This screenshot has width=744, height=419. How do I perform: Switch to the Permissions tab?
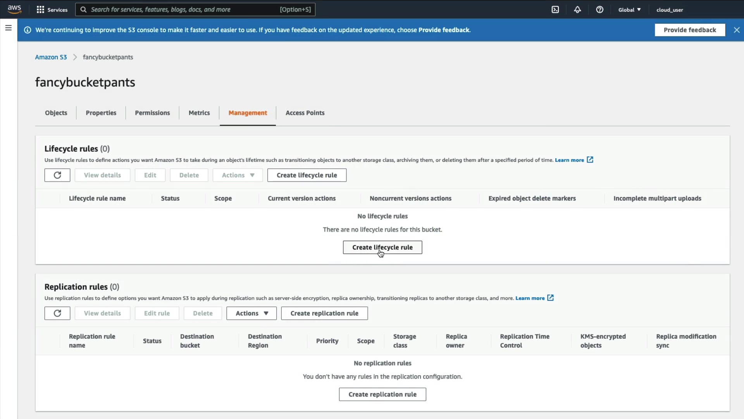tap(152, 113)
